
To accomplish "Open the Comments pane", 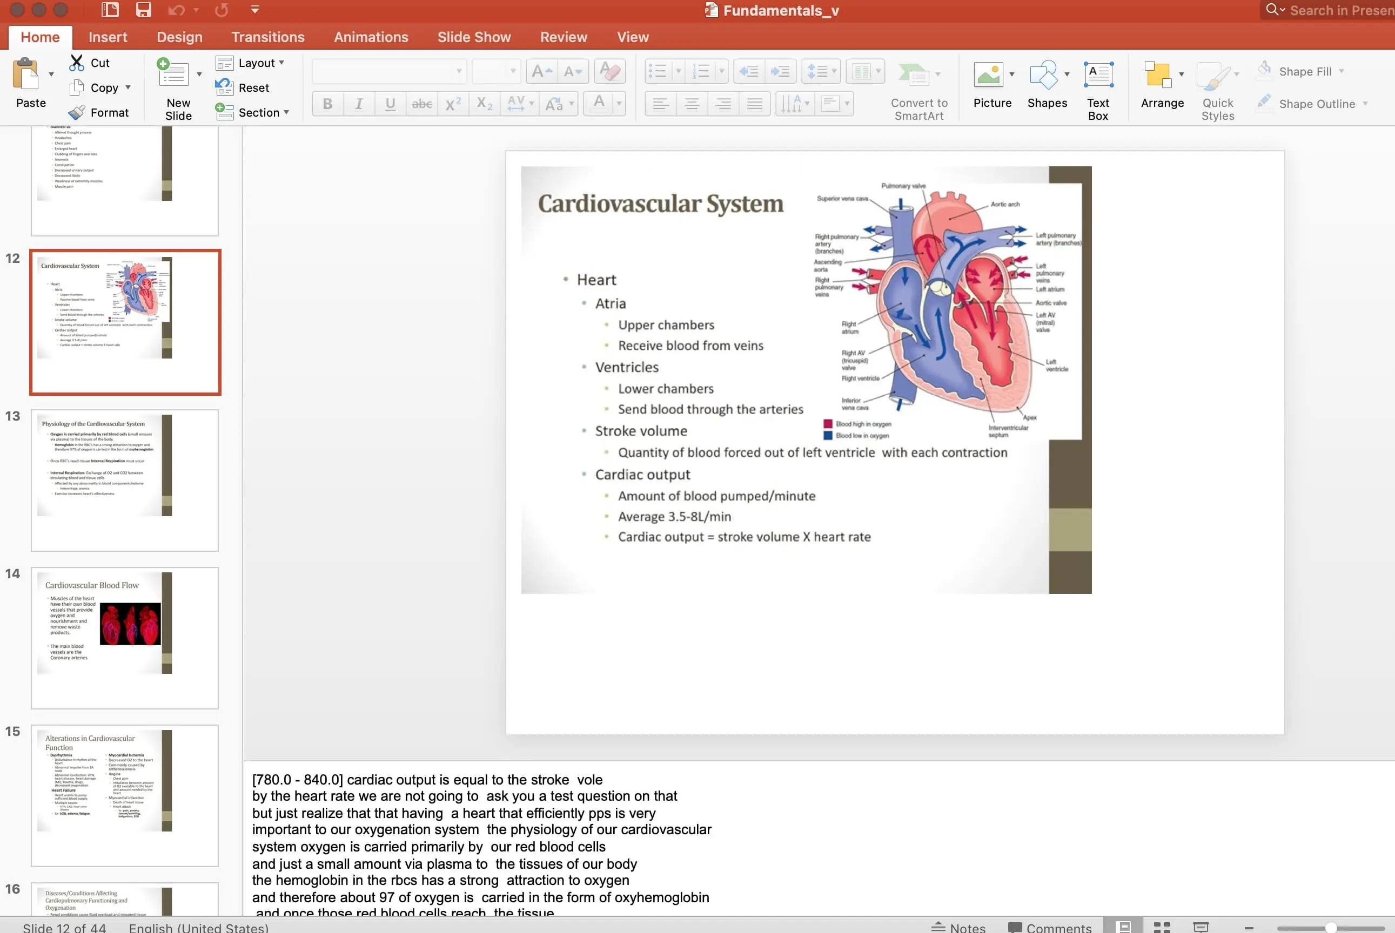I will tap(1050, 926).
